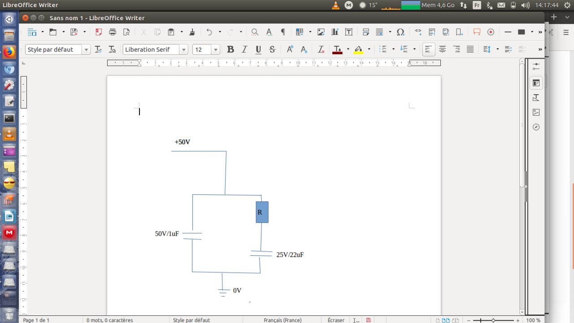Expand the paragraph style dropdown
Screen dimensions: 574x323
pyautogui.click(x=87, y=50)
